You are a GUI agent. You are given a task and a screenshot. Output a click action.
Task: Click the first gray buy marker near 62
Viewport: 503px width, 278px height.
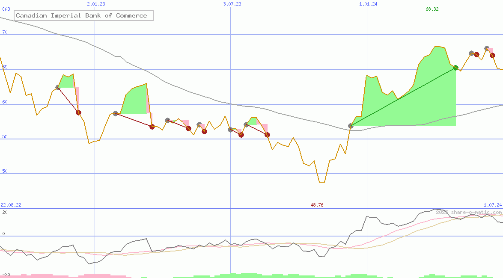point(58,87)
